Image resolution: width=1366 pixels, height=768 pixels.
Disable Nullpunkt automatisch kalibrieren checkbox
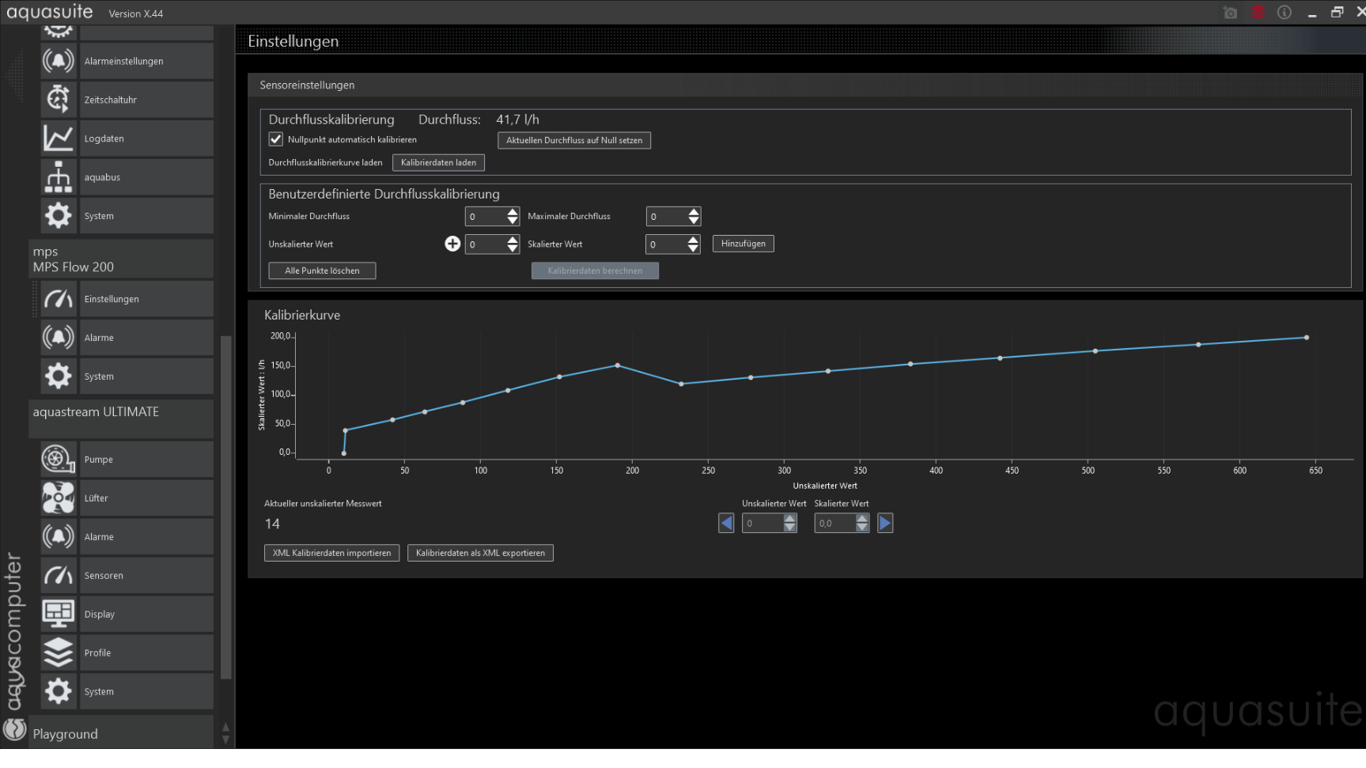(276, 139)
